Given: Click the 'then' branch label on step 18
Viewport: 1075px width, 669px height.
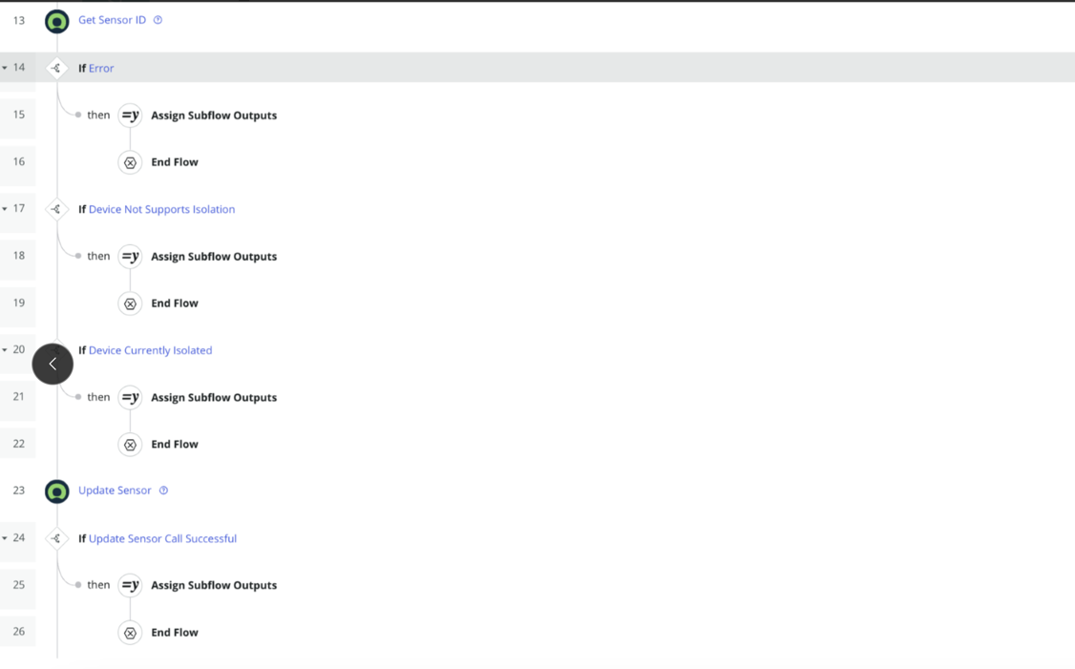Looking at the screenshot, I should click(98, 256).
